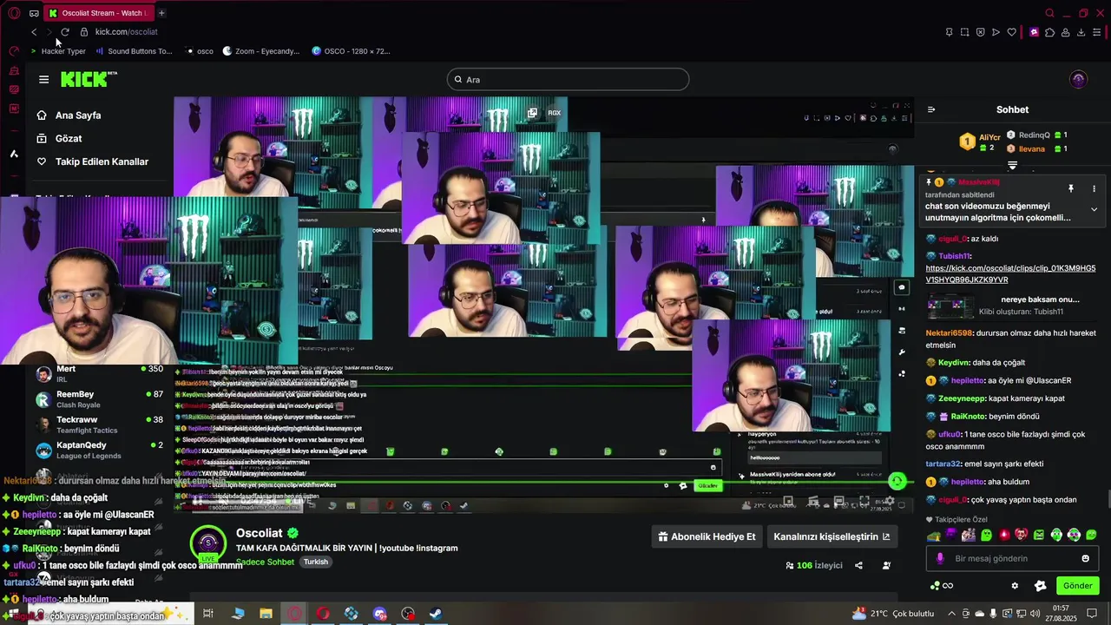The height and width of the screenshot is (625, 1111).
Task: Open the browser extensions icon
Action: pos(1049,32)
